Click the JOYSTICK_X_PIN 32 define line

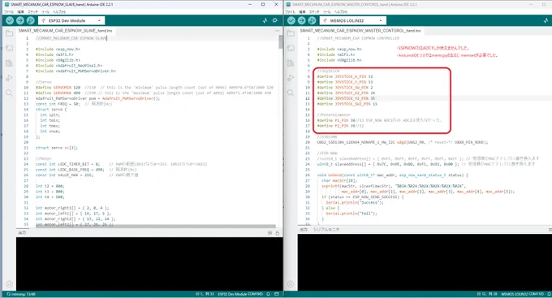[345, 76]
